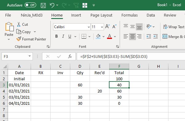Apply the red Font Color
Viewport: 185px width, 121px height.
(110, 36)
